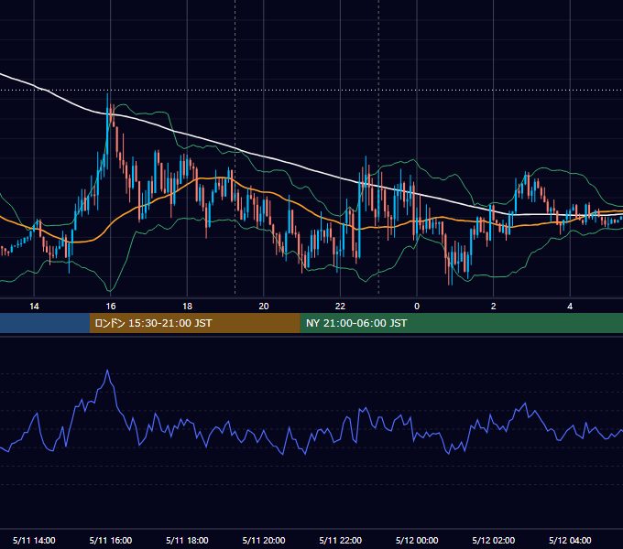Screen dimensions: 623x549
Task: Click the '14' hour label on price chart axis
Action: click(x=34, y=307)
